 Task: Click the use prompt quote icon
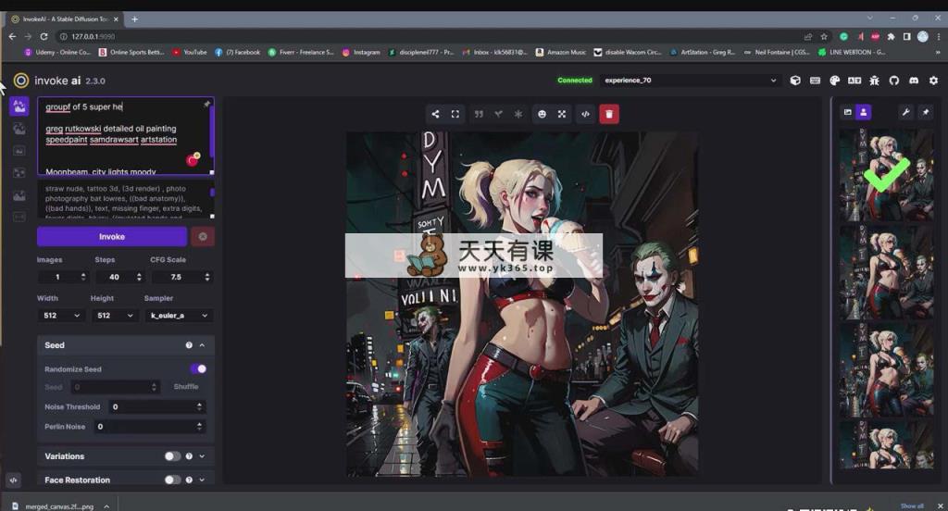479,114
